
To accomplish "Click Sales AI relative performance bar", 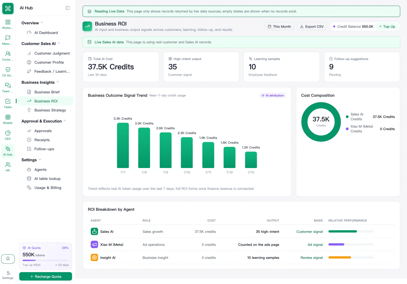I will click(351, 231).
